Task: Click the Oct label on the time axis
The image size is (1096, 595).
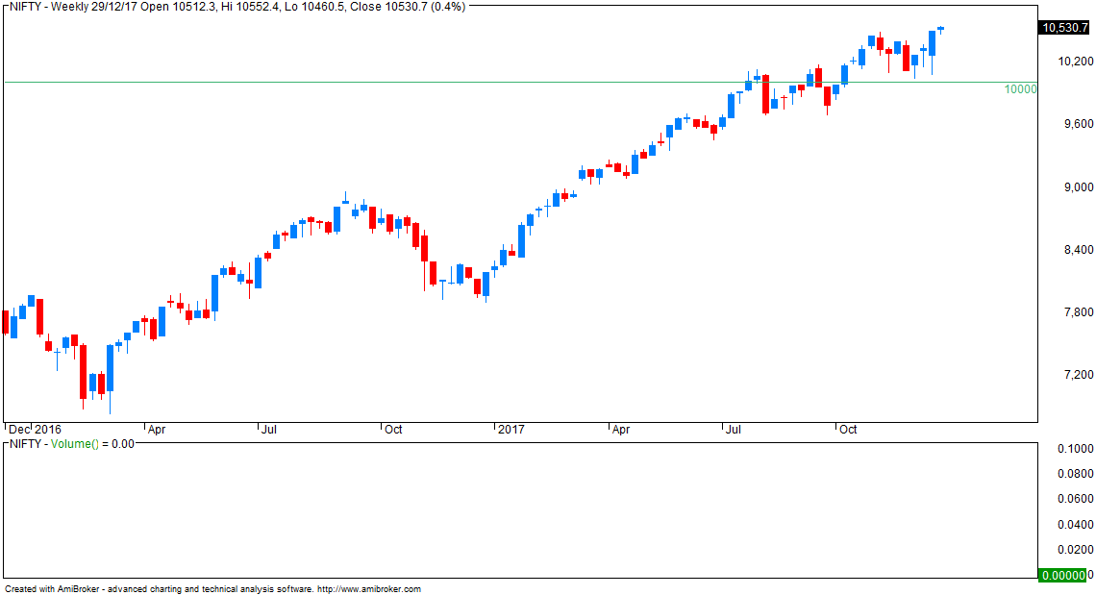Action: [850, 430]
